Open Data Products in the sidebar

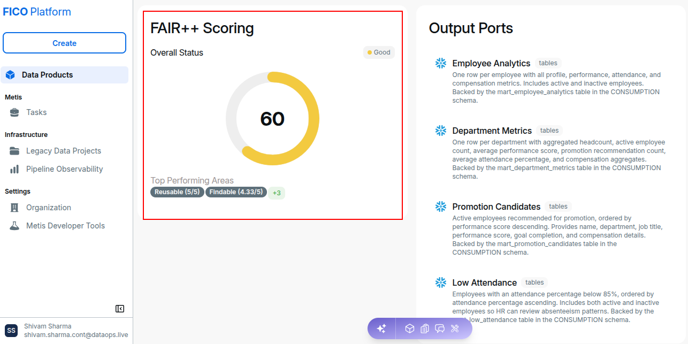pos(64,75)
